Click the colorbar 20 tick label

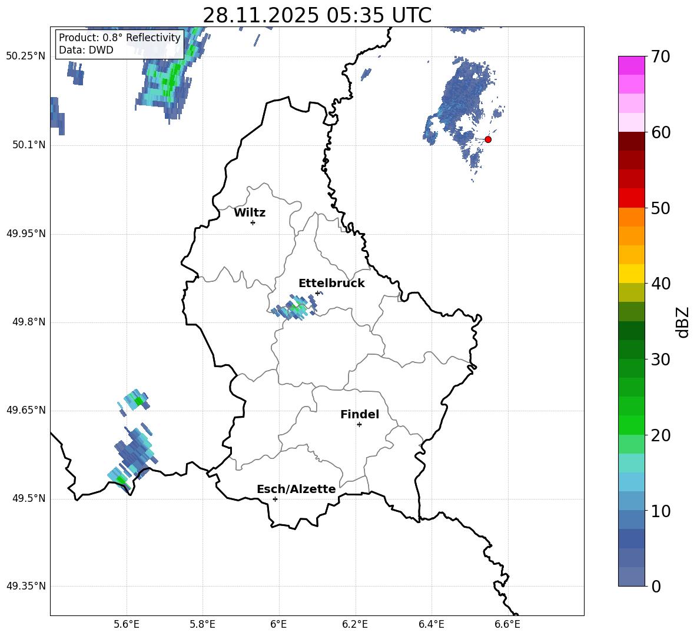661,435
